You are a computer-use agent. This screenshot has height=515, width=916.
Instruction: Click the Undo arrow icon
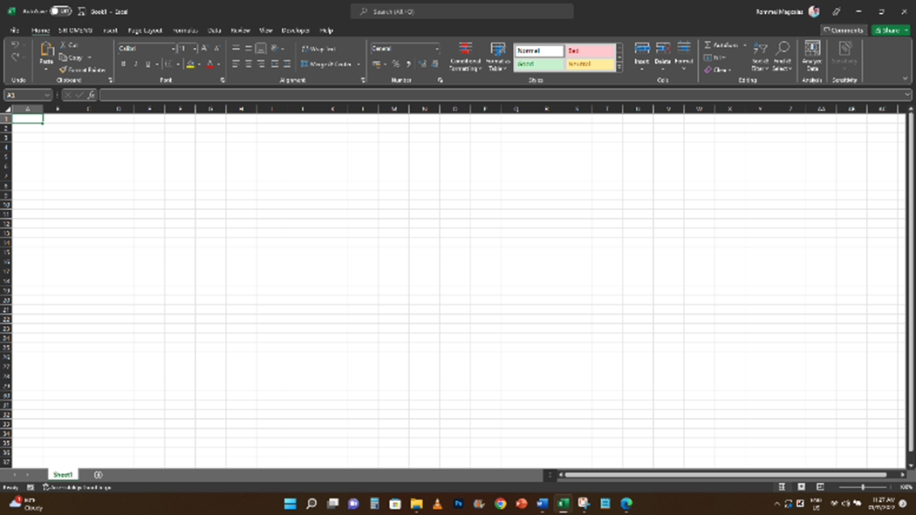(x=15, y=45)
